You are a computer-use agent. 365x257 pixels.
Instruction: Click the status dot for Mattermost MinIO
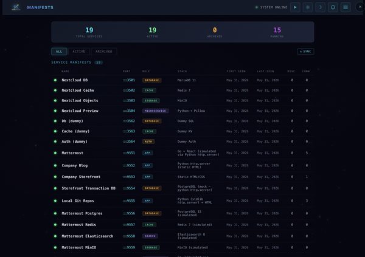(x=55, y=247)
